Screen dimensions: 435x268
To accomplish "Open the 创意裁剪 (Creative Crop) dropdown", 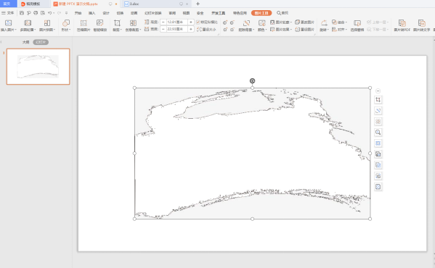I will coord(133,25).
